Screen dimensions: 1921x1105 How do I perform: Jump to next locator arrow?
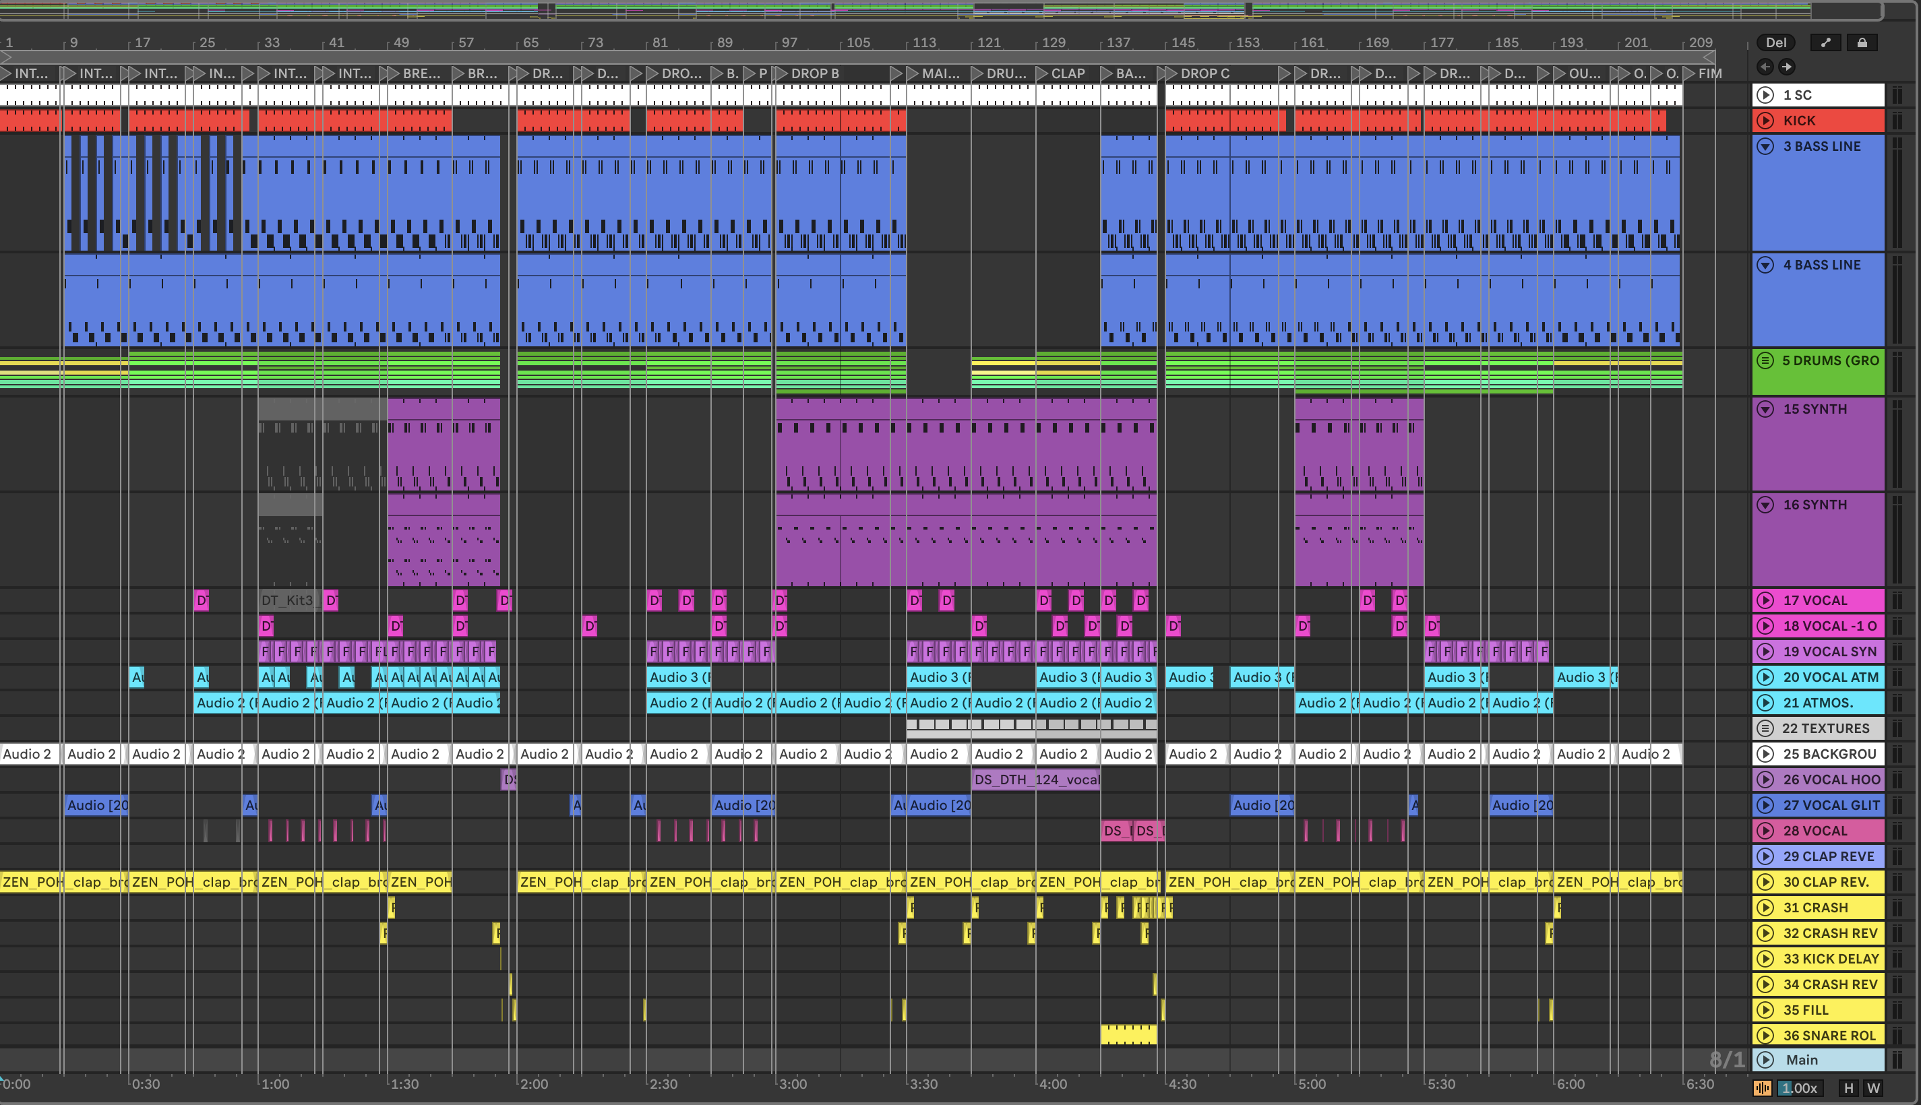(1788, 67)
